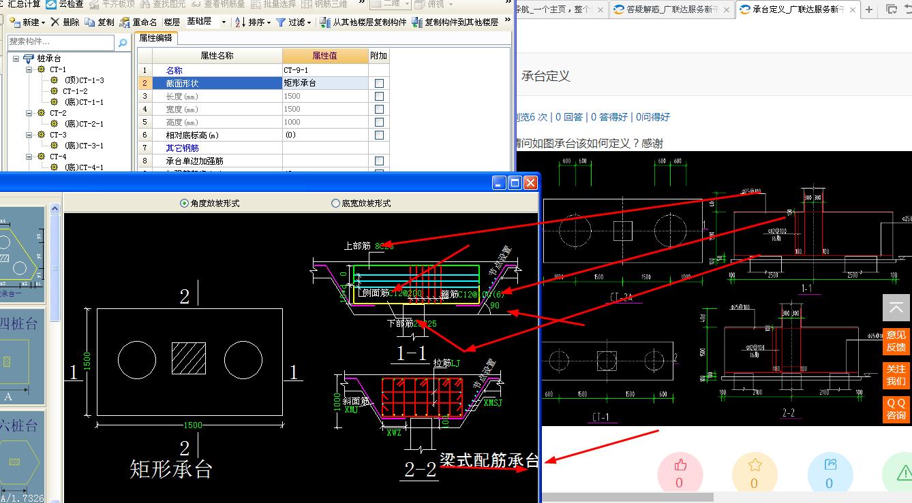Select CT-1-2 in the component tree
The image size is (912, 503).
(x=75, y=91)
